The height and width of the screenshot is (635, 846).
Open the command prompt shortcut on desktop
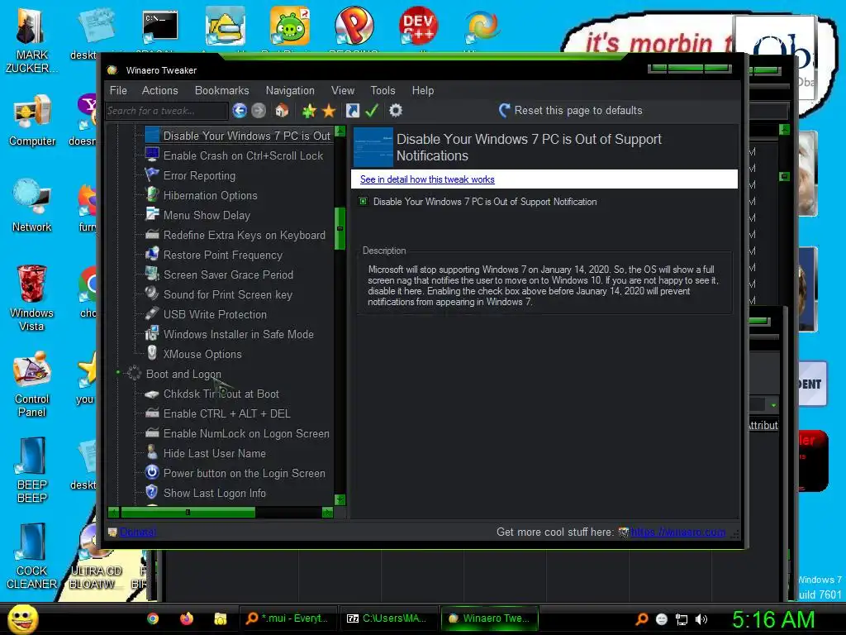tap(160, 27)
